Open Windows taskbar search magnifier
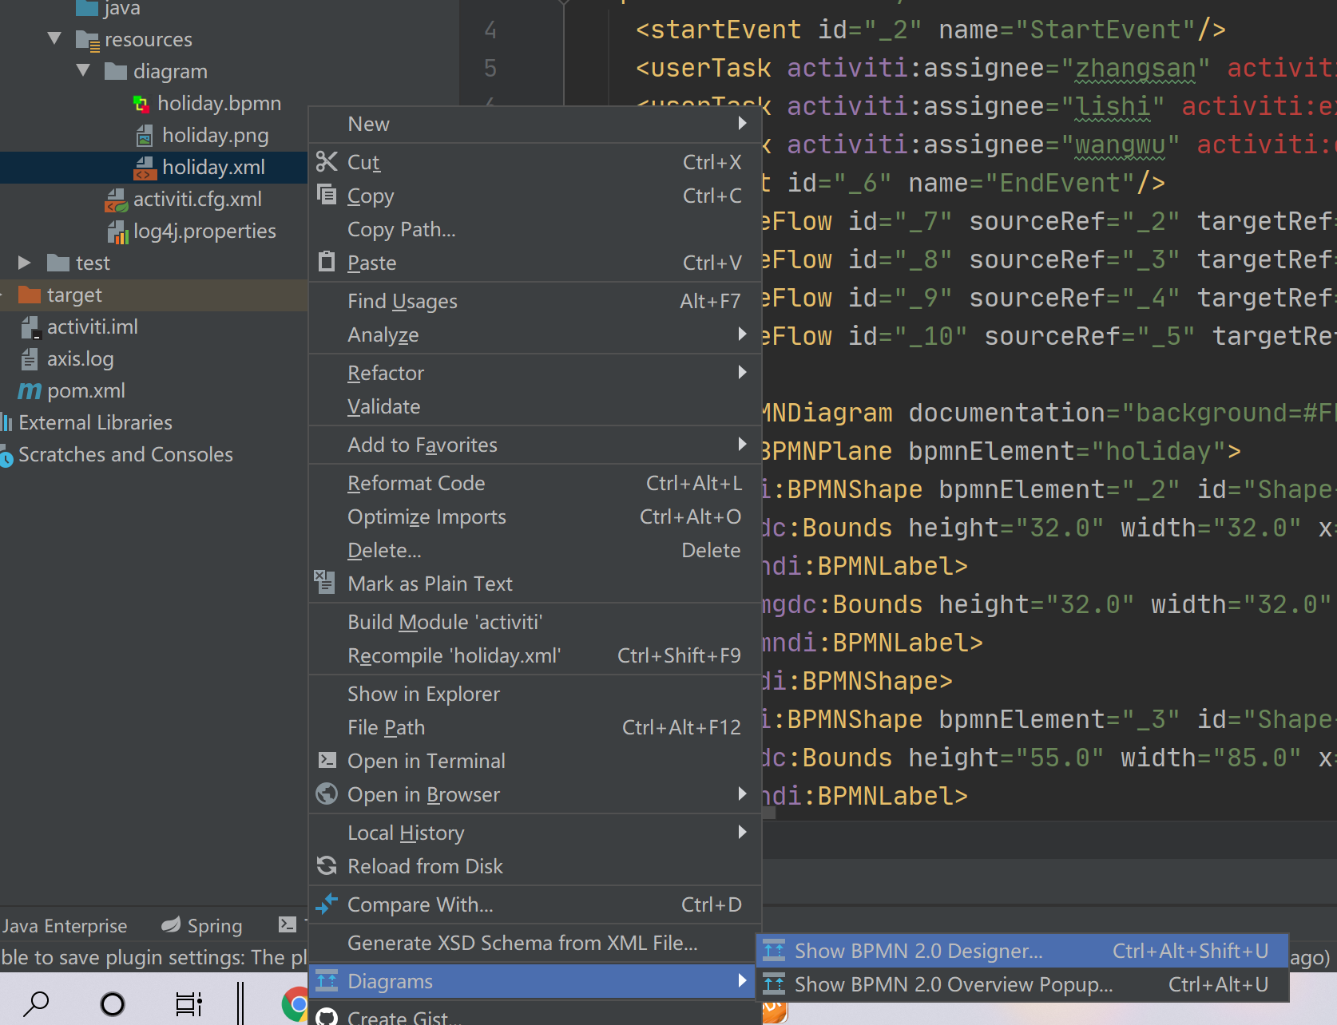The image size is (1337, 1025). (36, 1003)
